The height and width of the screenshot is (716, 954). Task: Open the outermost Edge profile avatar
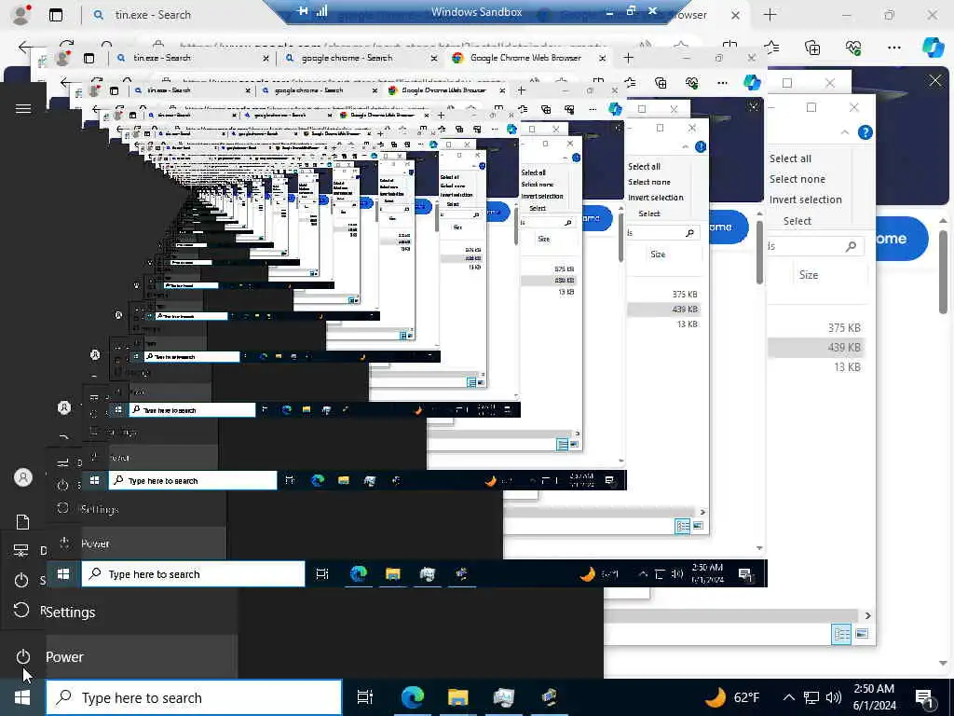point(21,15)
